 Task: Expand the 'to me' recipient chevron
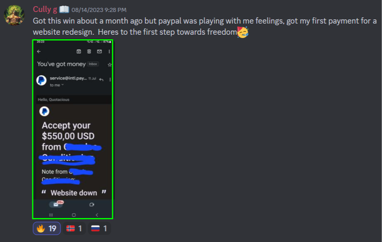[62, 85]
